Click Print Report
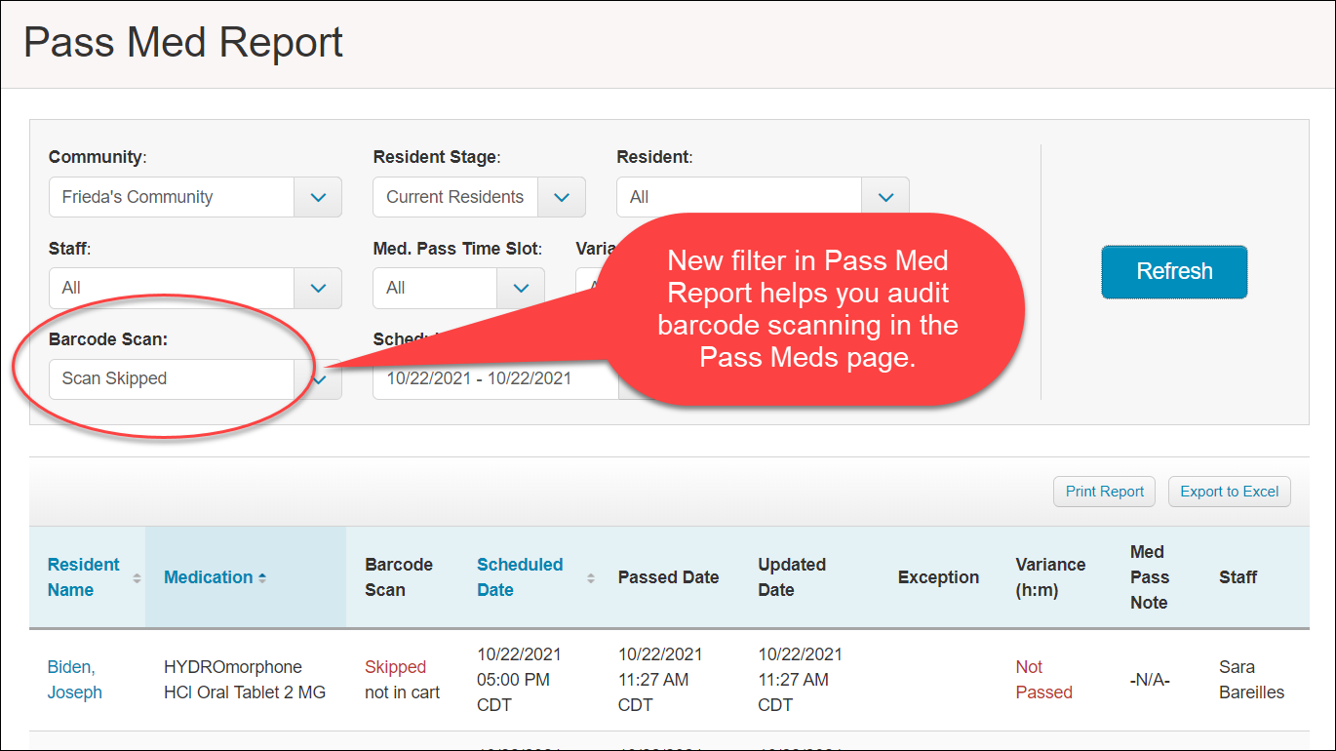 pos(1104,492)
